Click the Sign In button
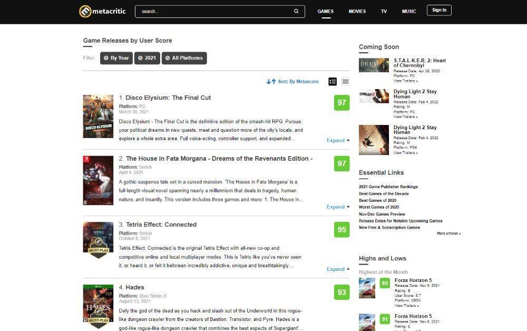This screenshot has height=331, width=527. coord(439,10)
